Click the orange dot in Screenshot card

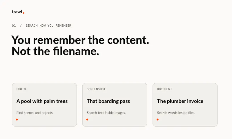(87, 120)
